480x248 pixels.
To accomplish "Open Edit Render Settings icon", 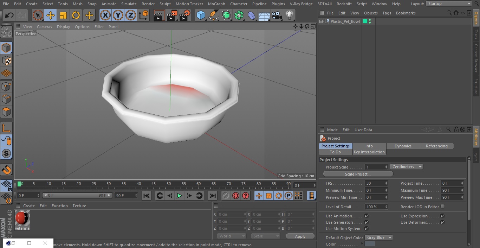I will 185,15.
